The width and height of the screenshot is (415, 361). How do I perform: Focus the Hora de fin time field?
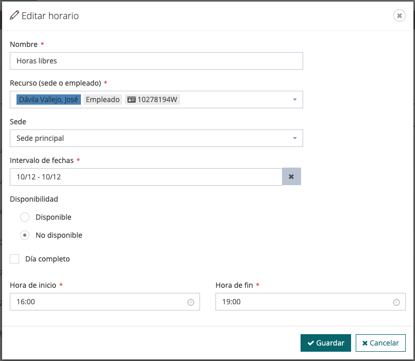304,302
